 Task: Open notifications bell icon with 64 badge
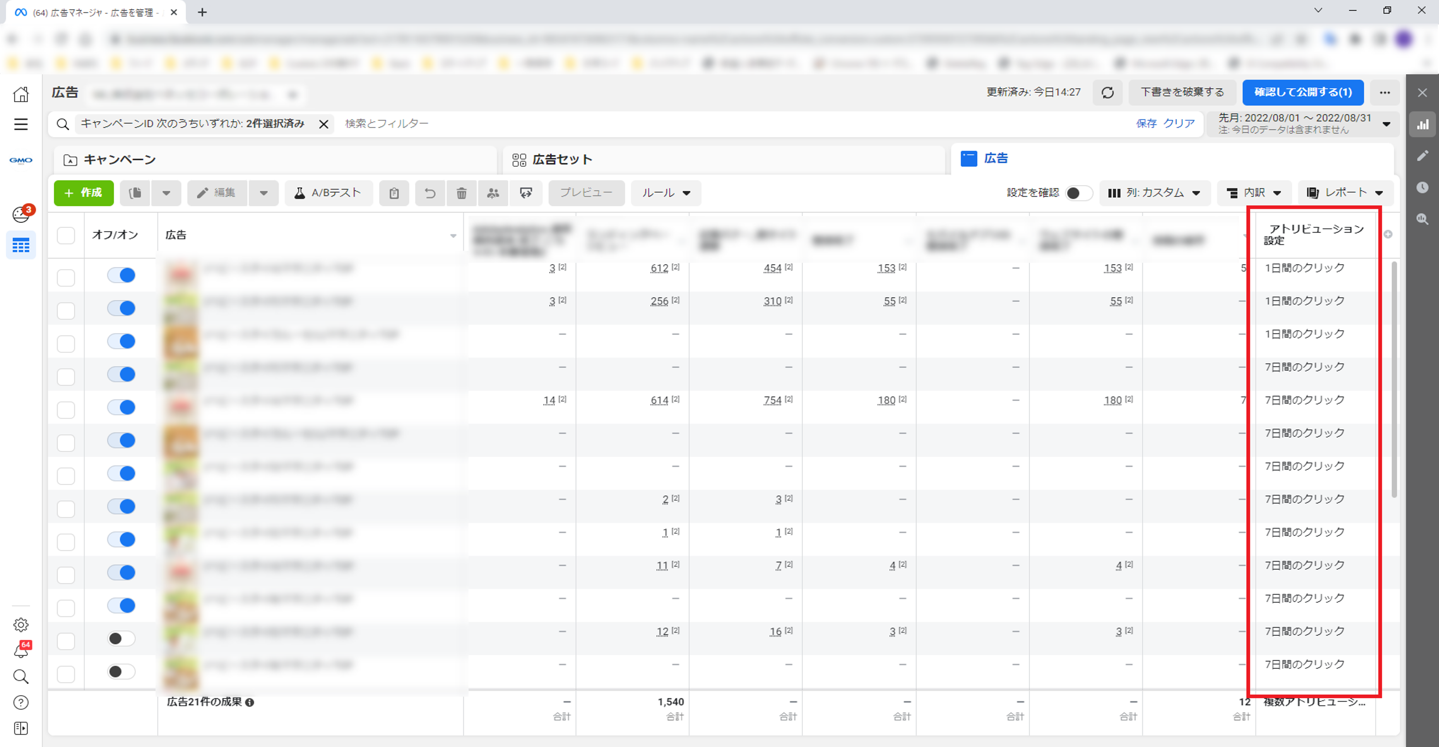pos(21,651)
